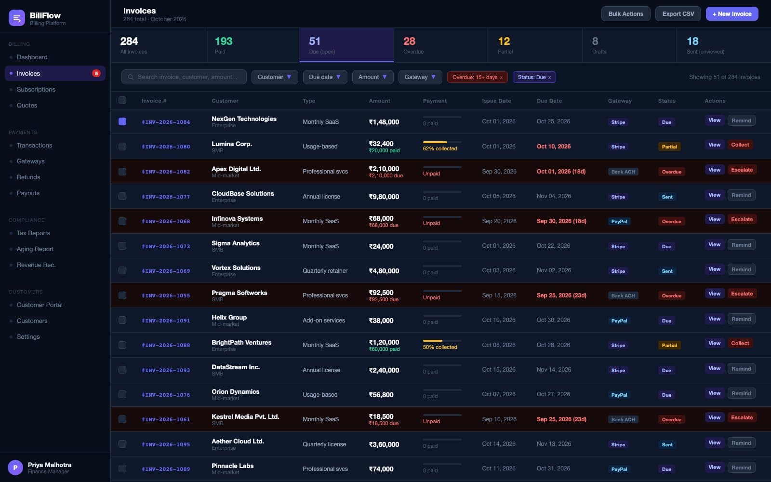Image resolution: width=771 pixels, height=482 pixels.
Task: Click the Bank ACH badge for Apex Digital
Action: (623, 172)
